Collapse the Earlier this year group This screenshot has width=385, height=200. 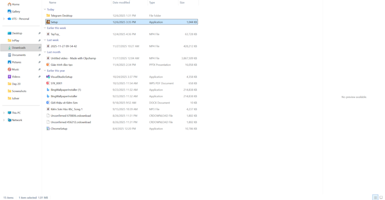[x=45, y=70]
